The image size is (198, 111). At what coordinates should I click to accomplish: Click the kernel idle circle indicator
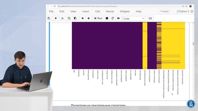tap(192, 11)
